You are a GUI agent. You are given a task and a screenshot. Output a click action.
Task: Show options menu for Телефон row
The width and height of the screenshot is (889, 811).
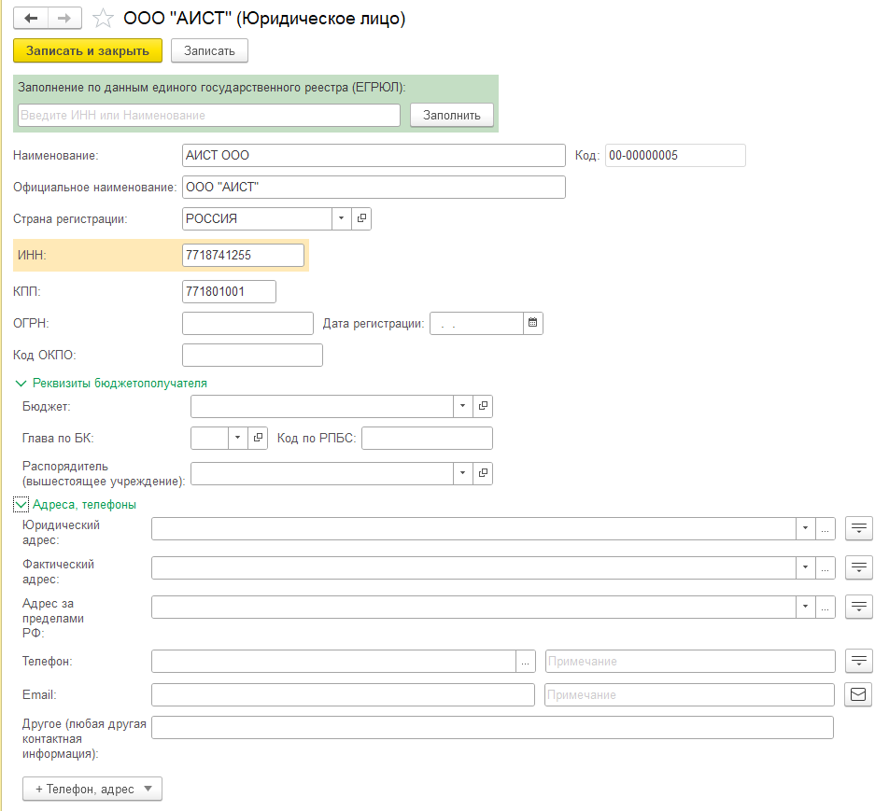pyautogui.click(x=859, y=661)
